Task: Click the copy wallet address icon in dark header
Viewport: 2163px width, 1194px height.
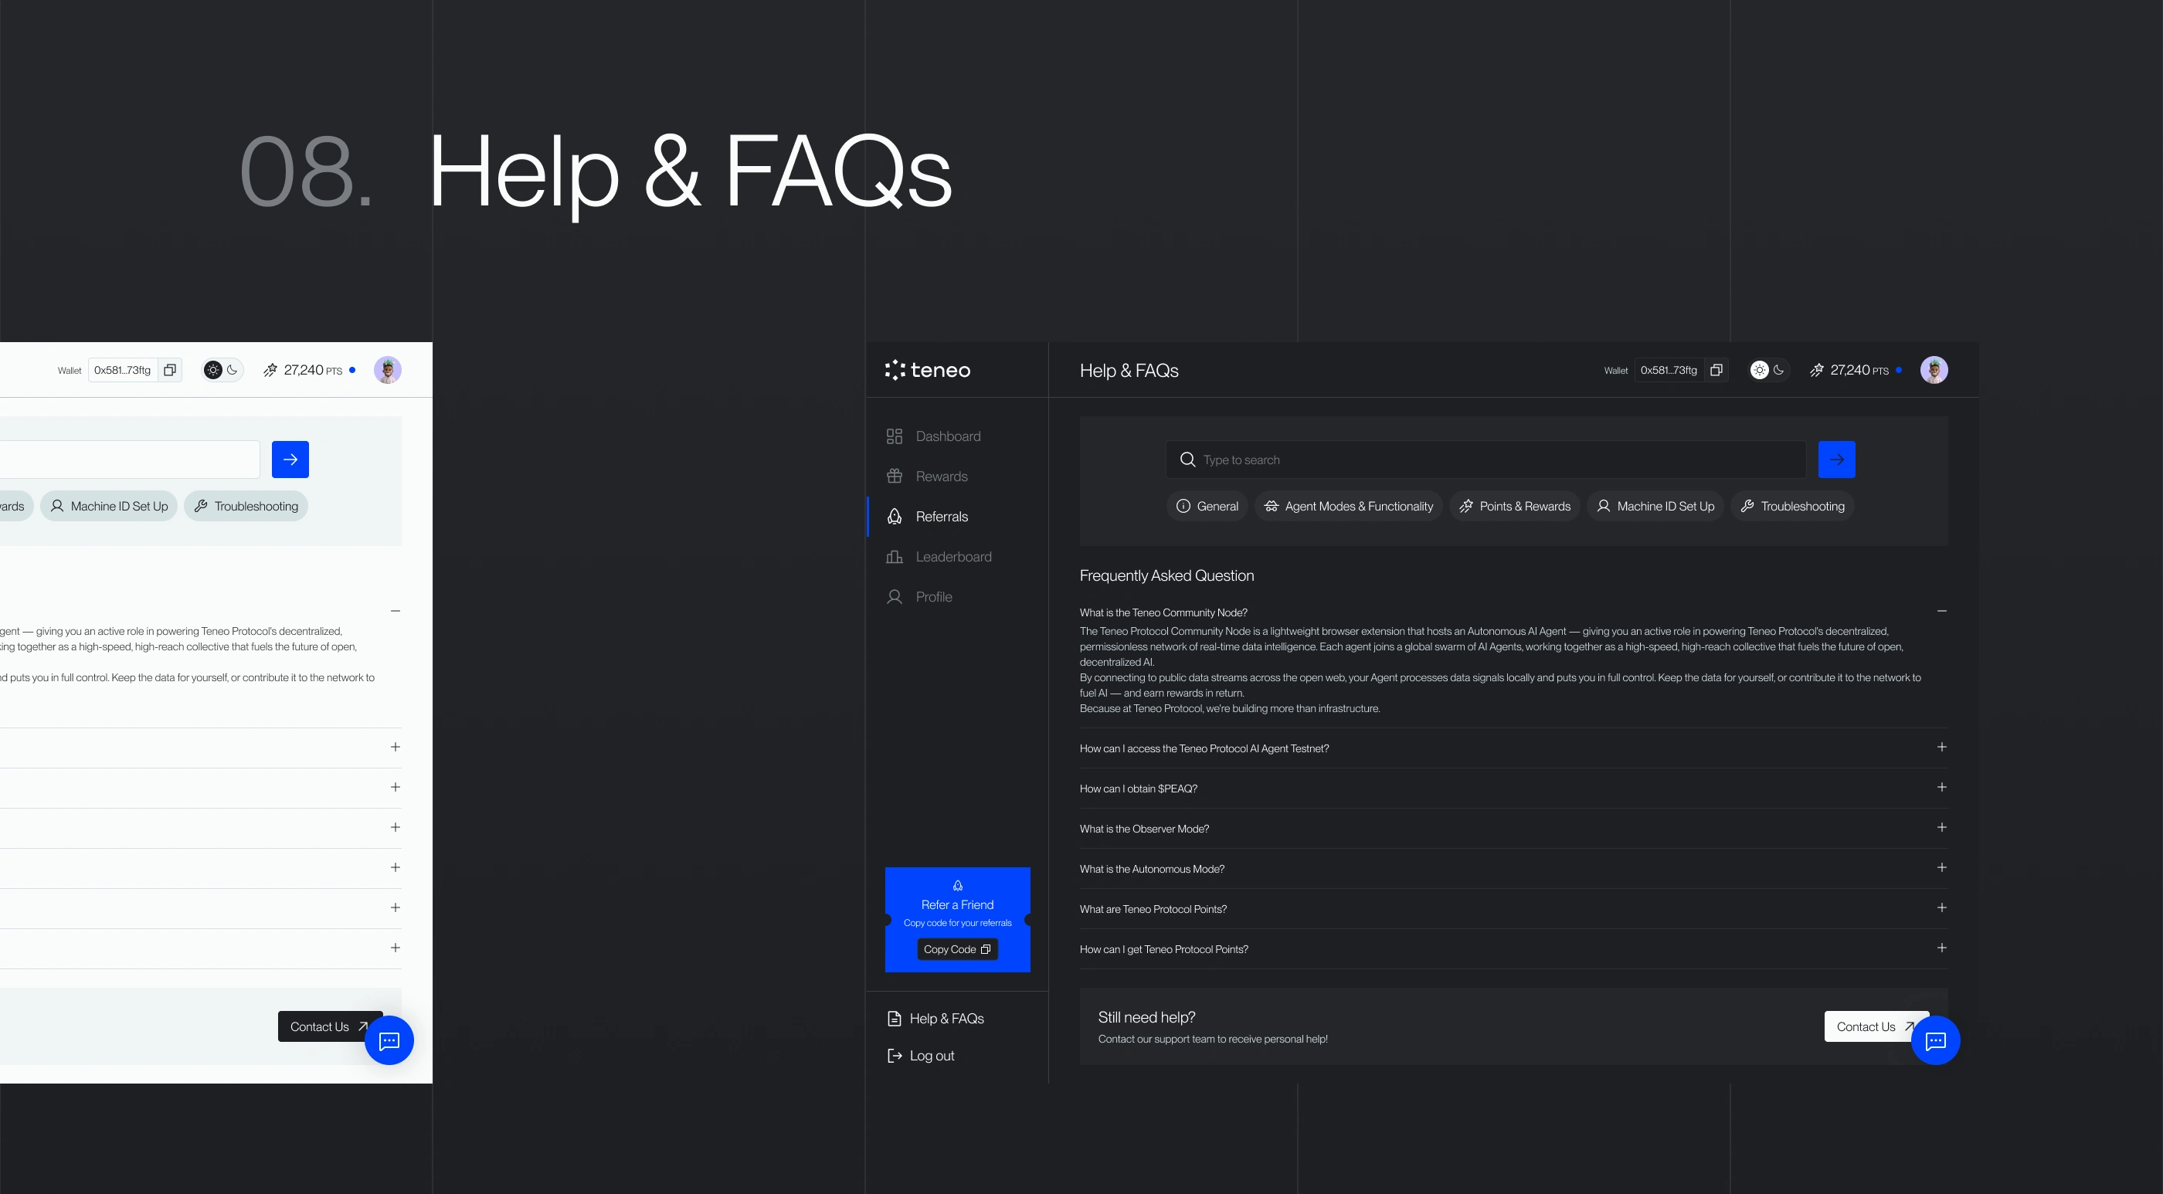Action: pyautogui.click(x=1716, y=370)
